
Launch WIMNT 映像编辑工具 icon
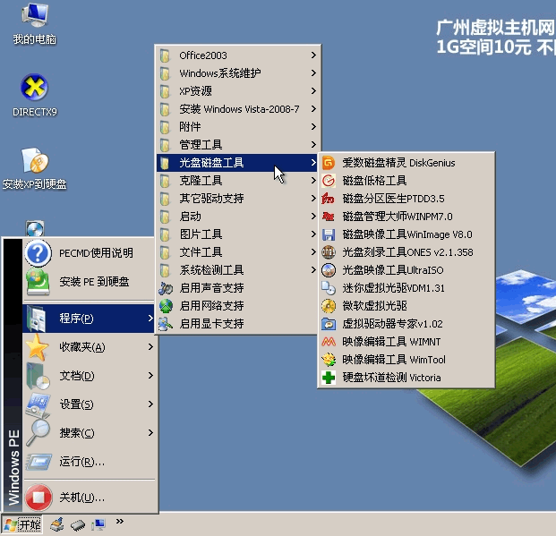tap(329, 342)
